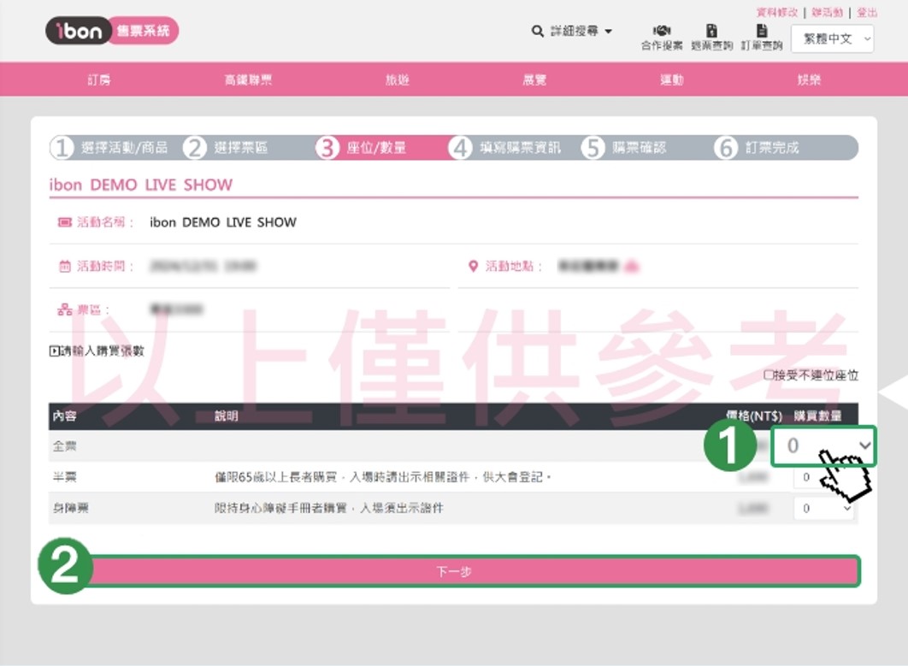
Task: Open the 繁體中文 language selector
Action: point(832,38)
